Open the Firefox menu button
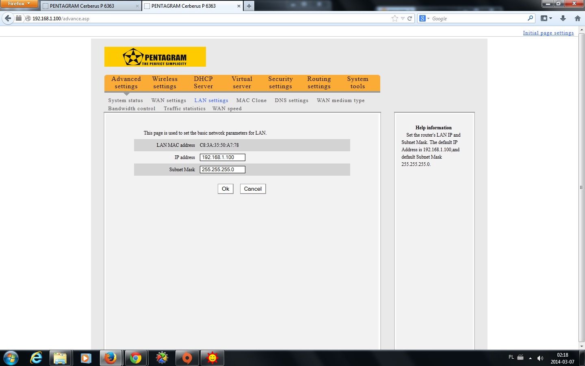This screenshot has height=366, width=585. coord(19,4)
